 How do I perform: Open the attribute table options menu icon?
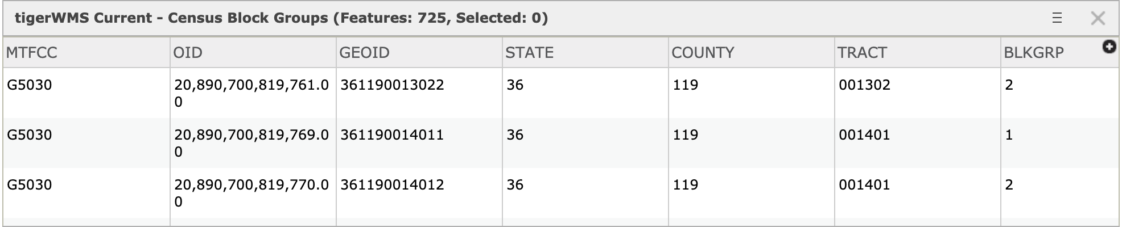point(1057,18)
